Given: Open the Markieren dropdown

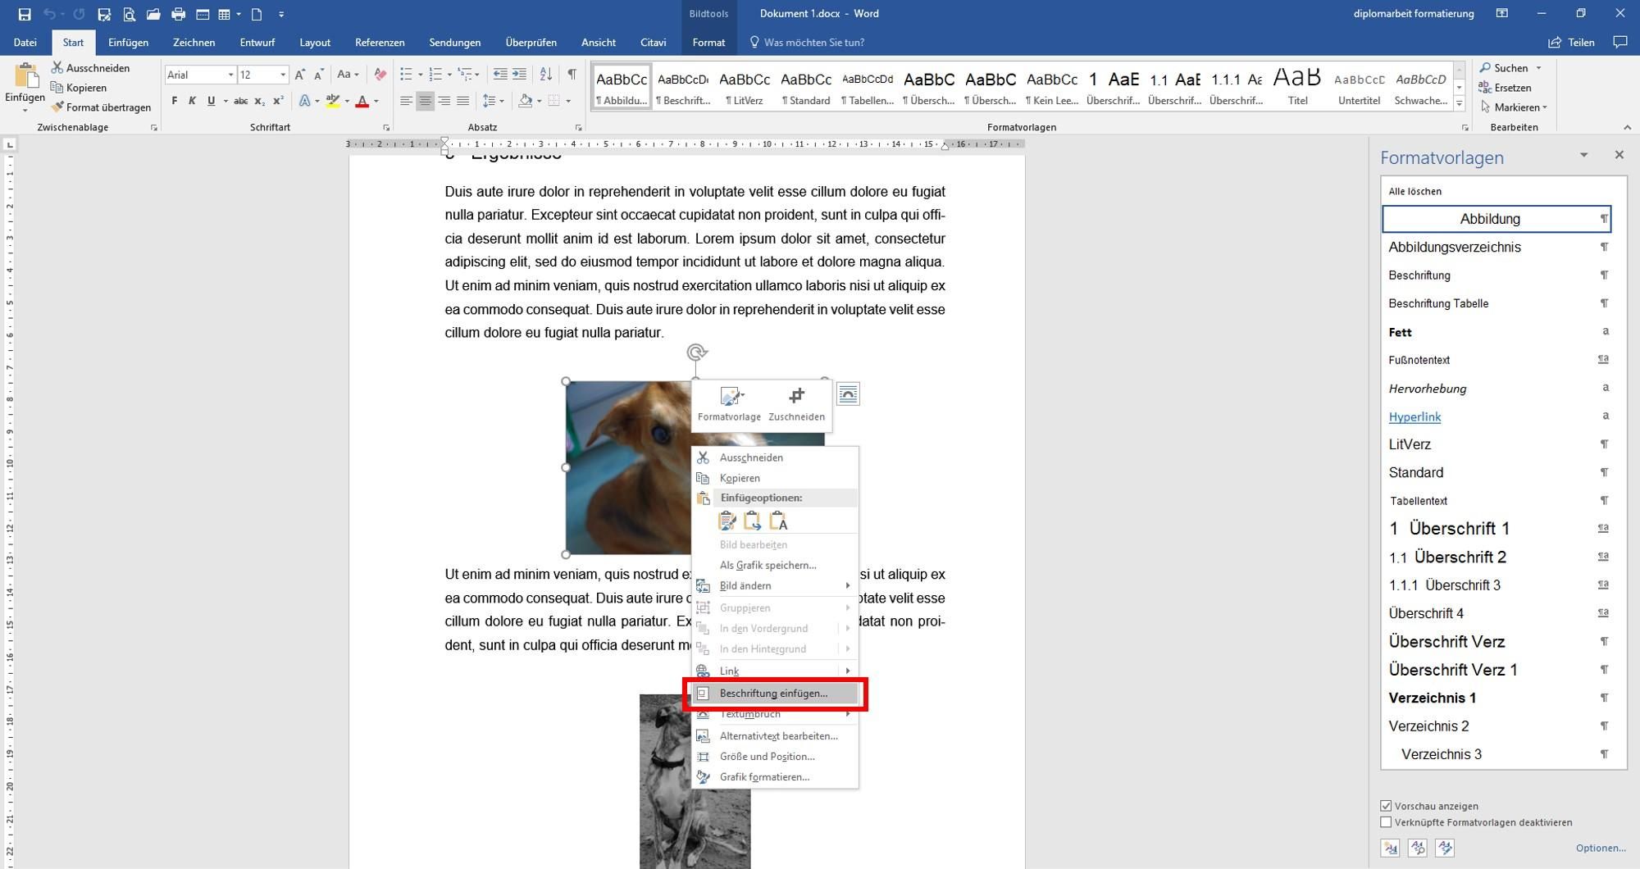Looking at the screenshot, I should [1514, 107].
